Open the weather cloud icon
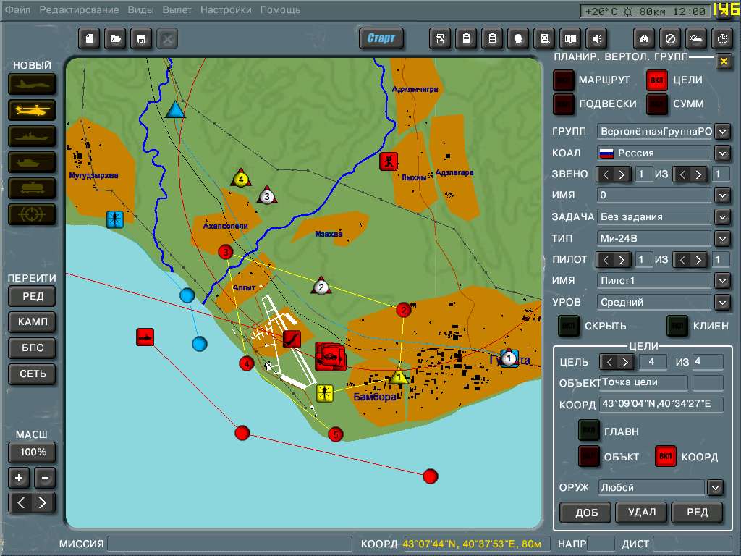 [x=696, y=39]
